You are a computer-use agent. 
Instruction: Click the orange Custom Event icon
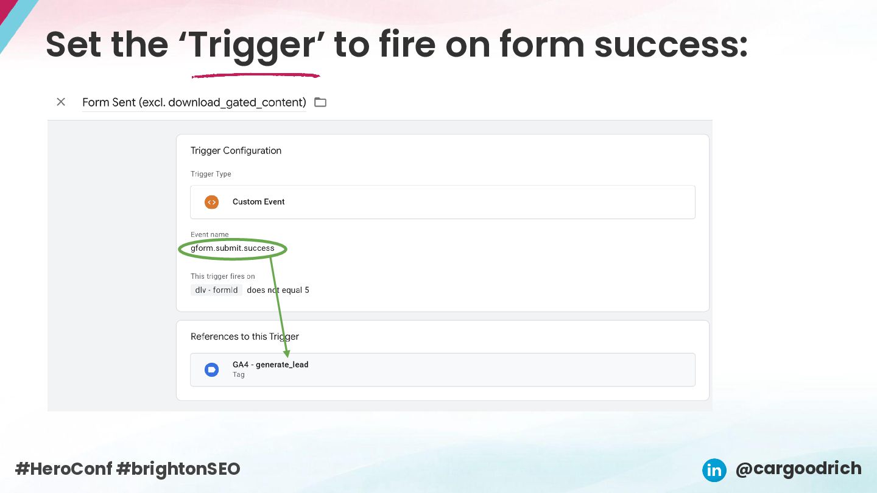(x=211, y=202)
